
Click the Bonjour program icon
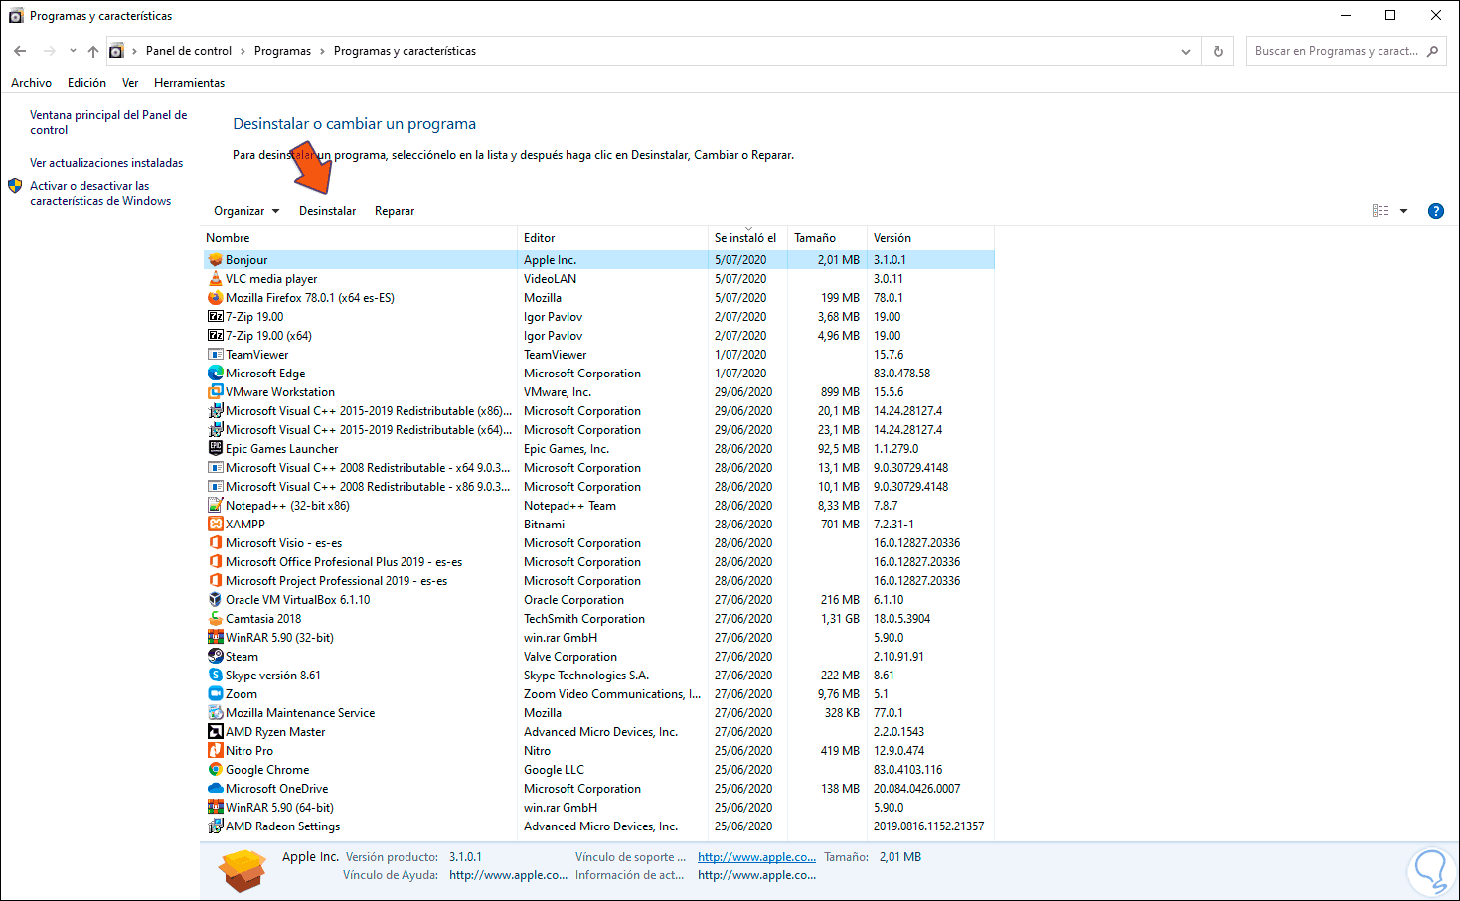pyautogui.click(x=215, y=260)
